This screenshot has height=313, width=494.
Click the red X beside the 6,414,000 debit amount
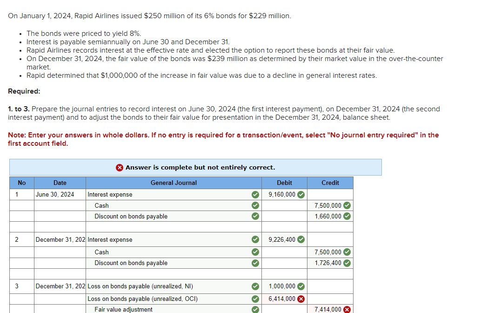pos(300,299)
